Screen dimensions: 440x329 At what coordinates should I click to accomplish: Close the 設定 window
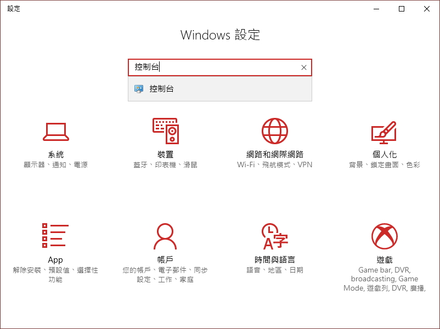(427, 9)
